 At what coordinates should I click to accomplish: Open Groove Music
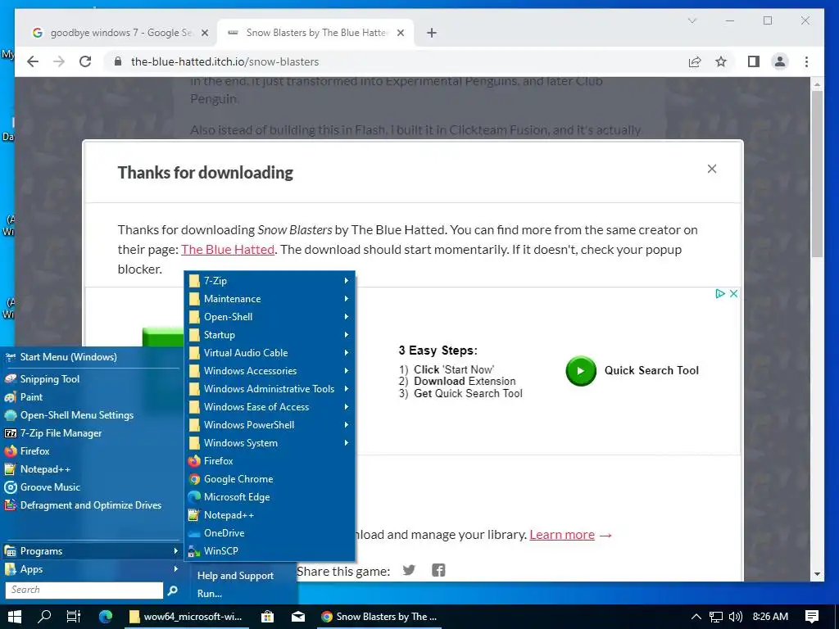(92, 487)
